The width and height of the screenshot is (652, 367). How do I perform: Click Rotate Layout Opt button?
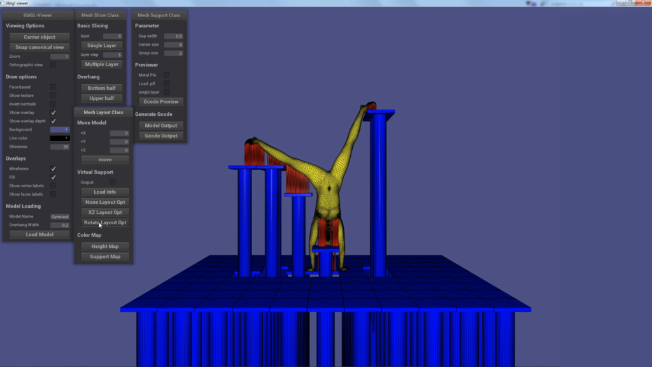tap(105, 222)
